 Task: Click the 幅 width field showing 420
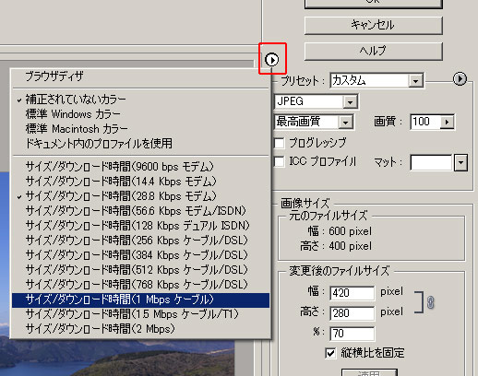pyautogui.click(x=353, y=293)
